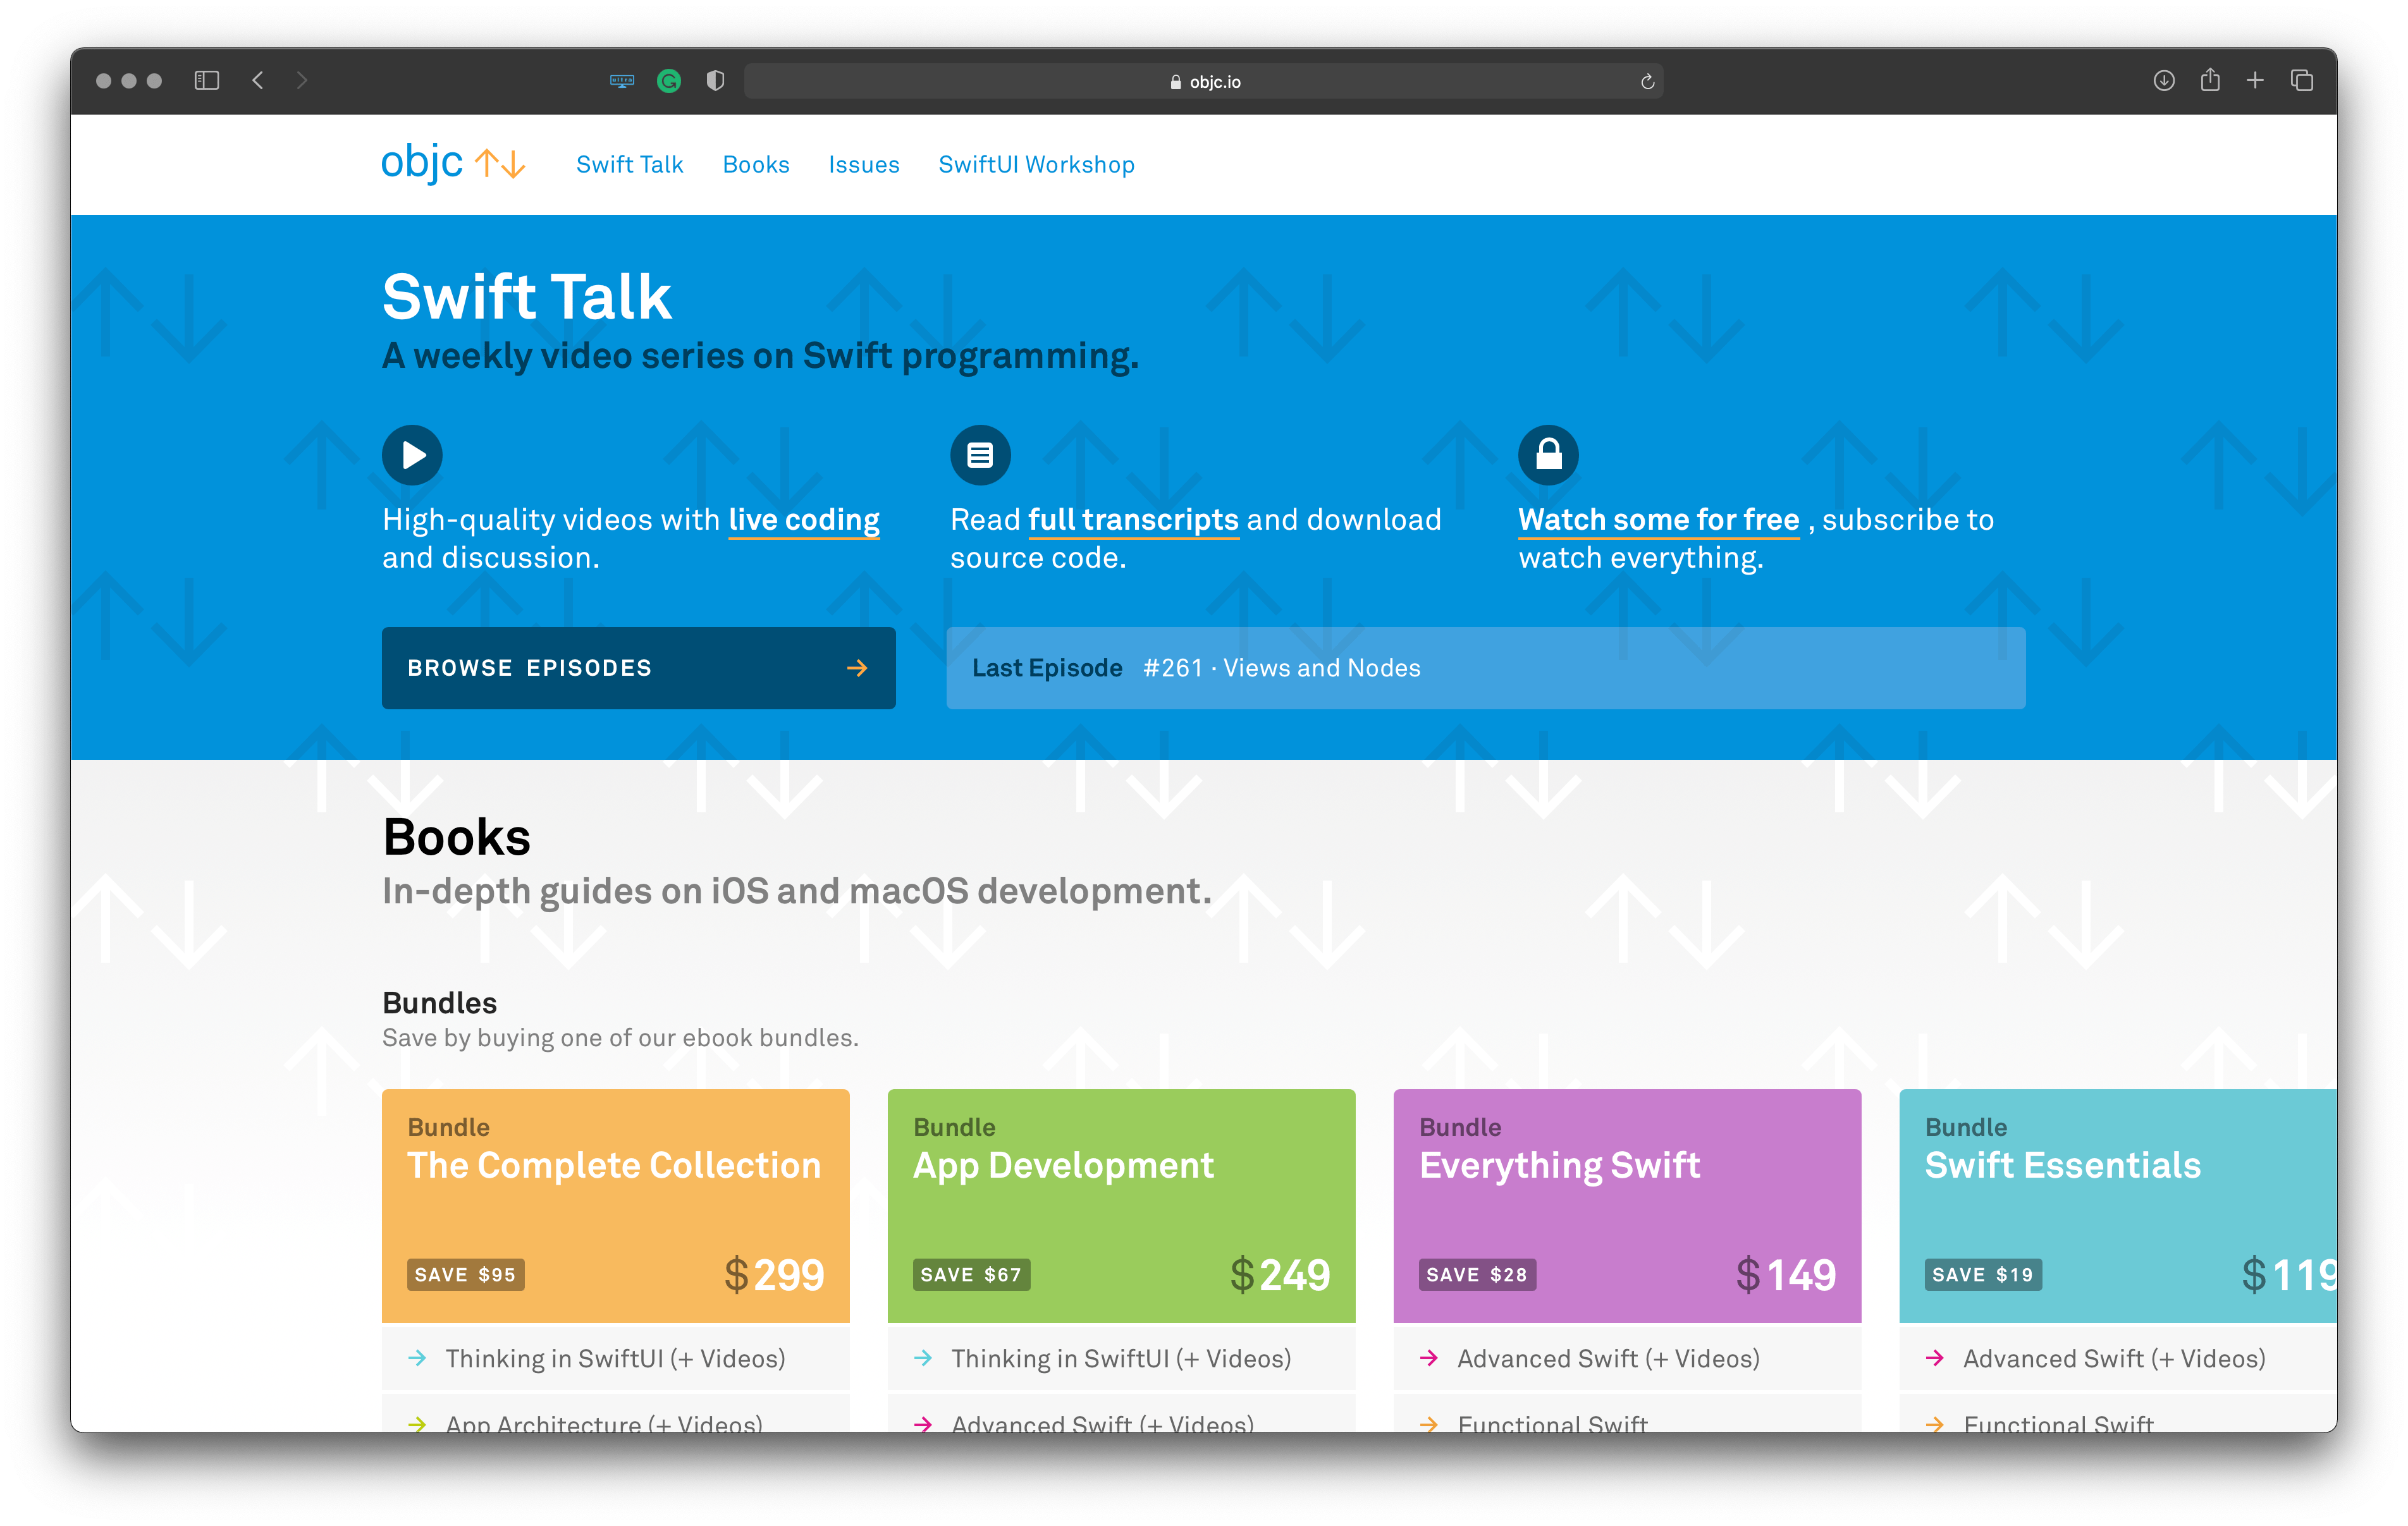Click the Books section heading
The height and width of the screenshot is (1526, 2408).
[457, 836]
